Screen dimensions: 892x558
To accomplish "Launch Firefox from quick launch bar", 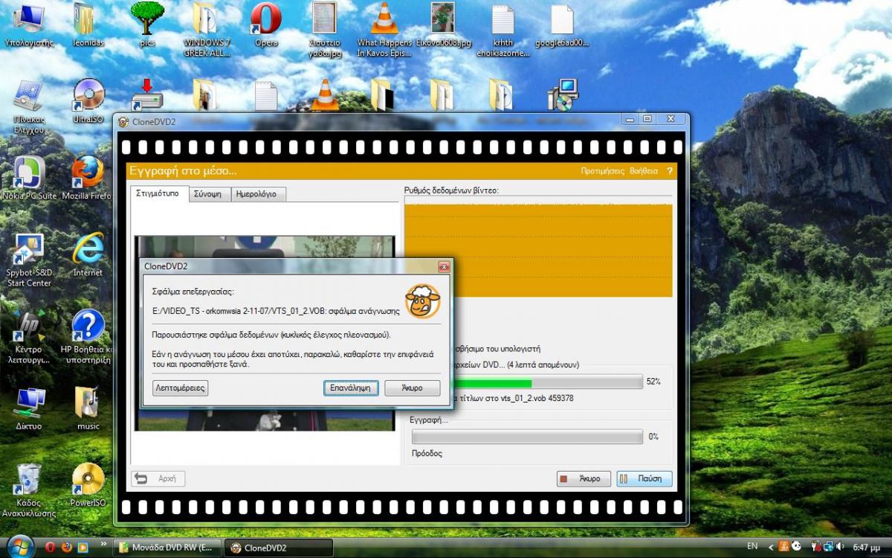I will (67, 548).
